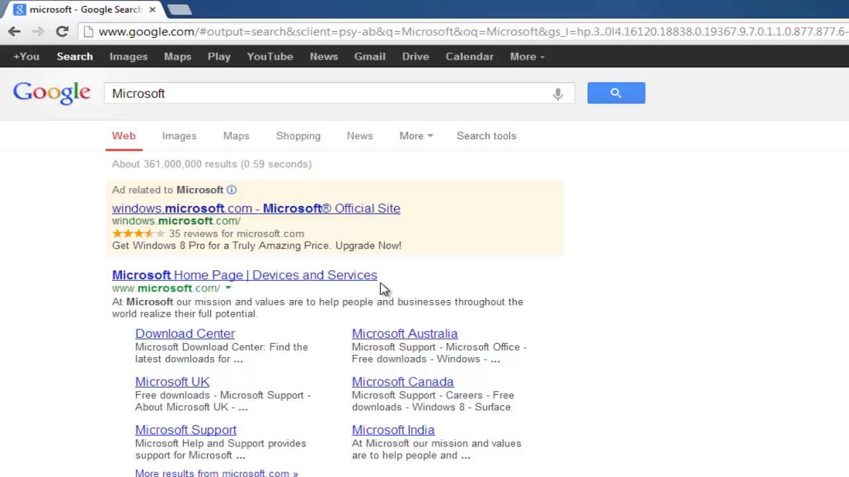
Task: Open the Microsoft UK link
Action: [x=172, y=382]
